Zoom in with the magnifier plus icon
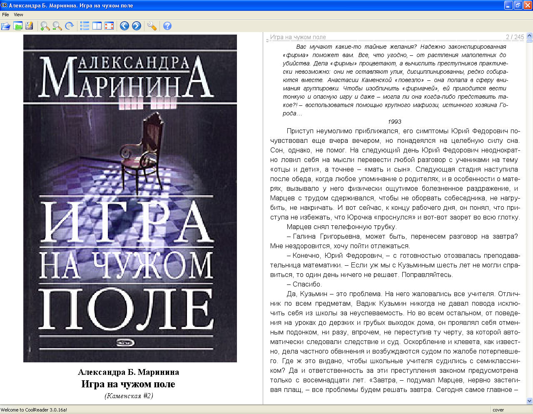The width and height of the screenshot is (533, 414). click(x=45, y=26)
